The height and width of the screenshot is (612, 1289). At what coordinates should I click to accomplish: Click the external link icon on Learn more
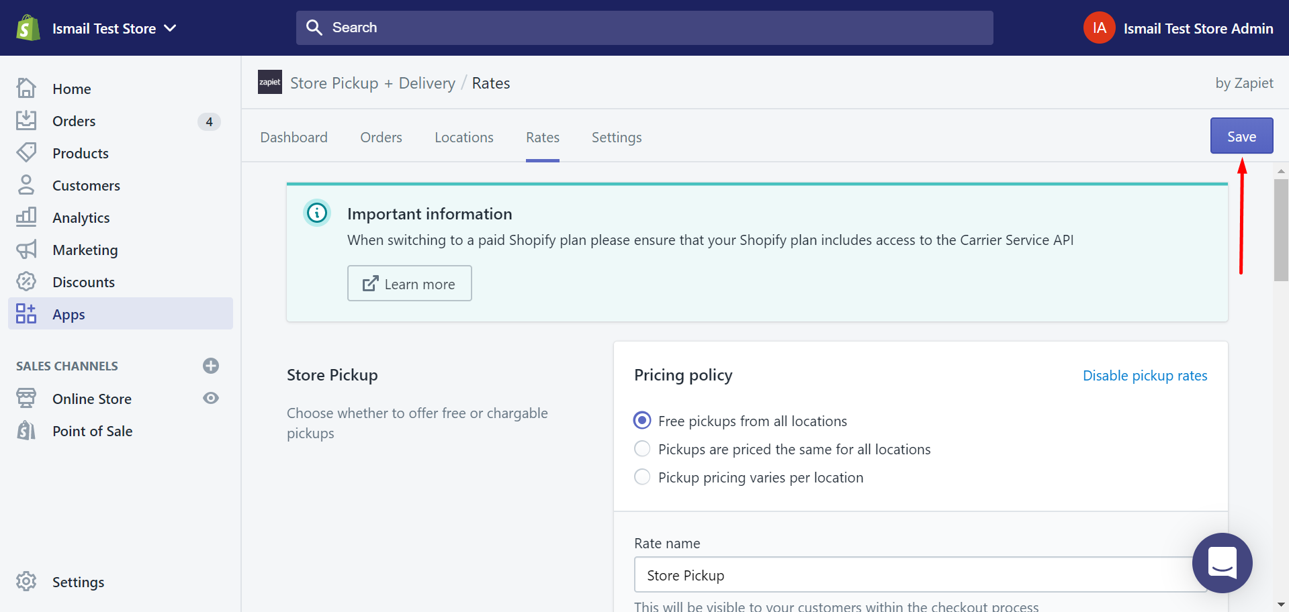pyautogui.click(x=371, y=284)
